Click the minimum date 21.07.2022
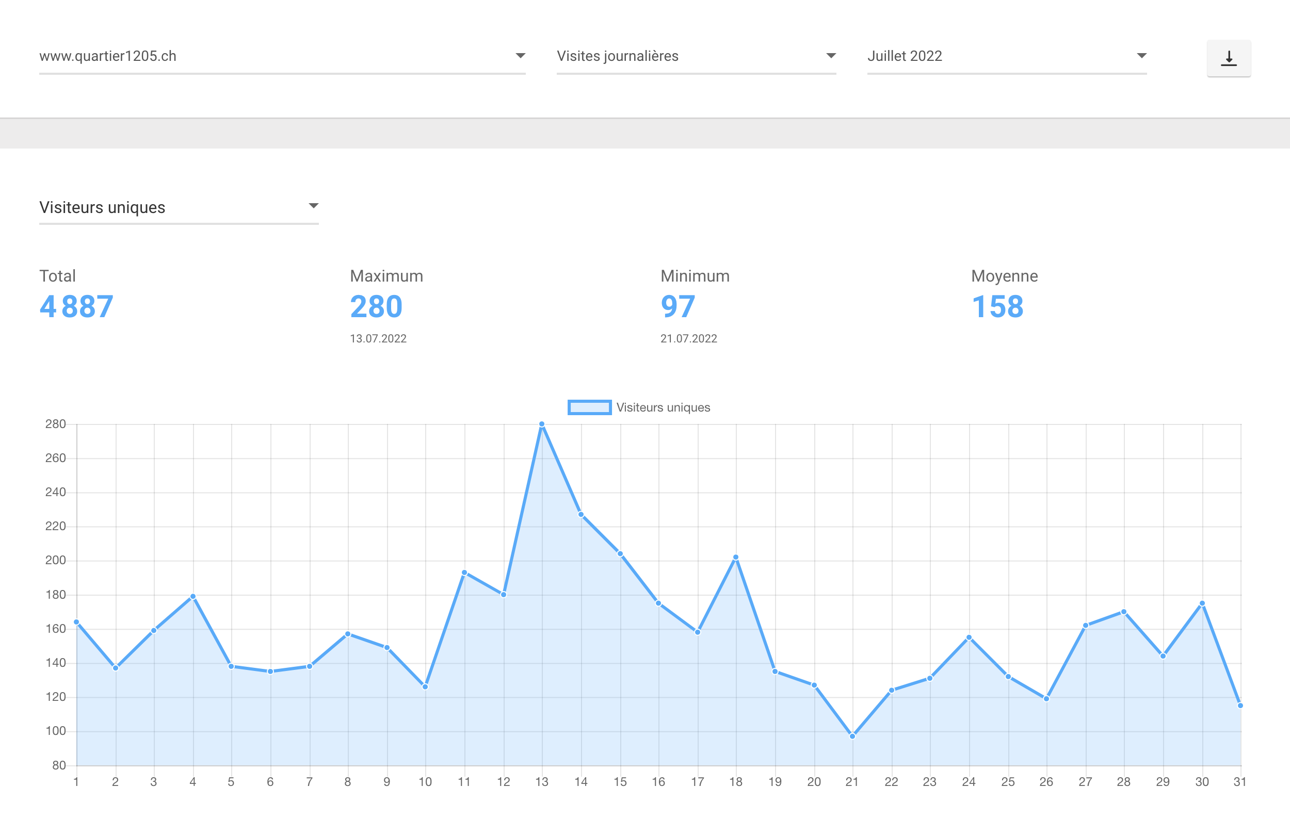This screenshot has width=1290, height=820. click(688, 338)
